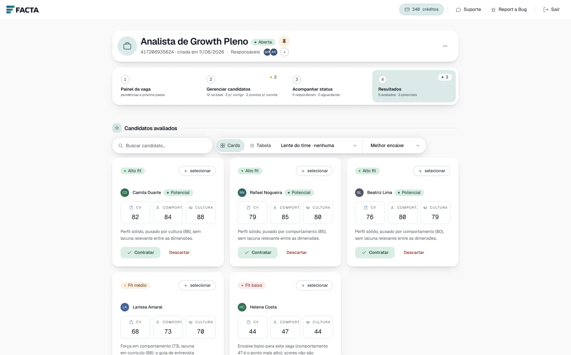Screen dimensions: 571x355
Task: Click Descartar for Camila Duarte
Action: (x=179, y=252)
